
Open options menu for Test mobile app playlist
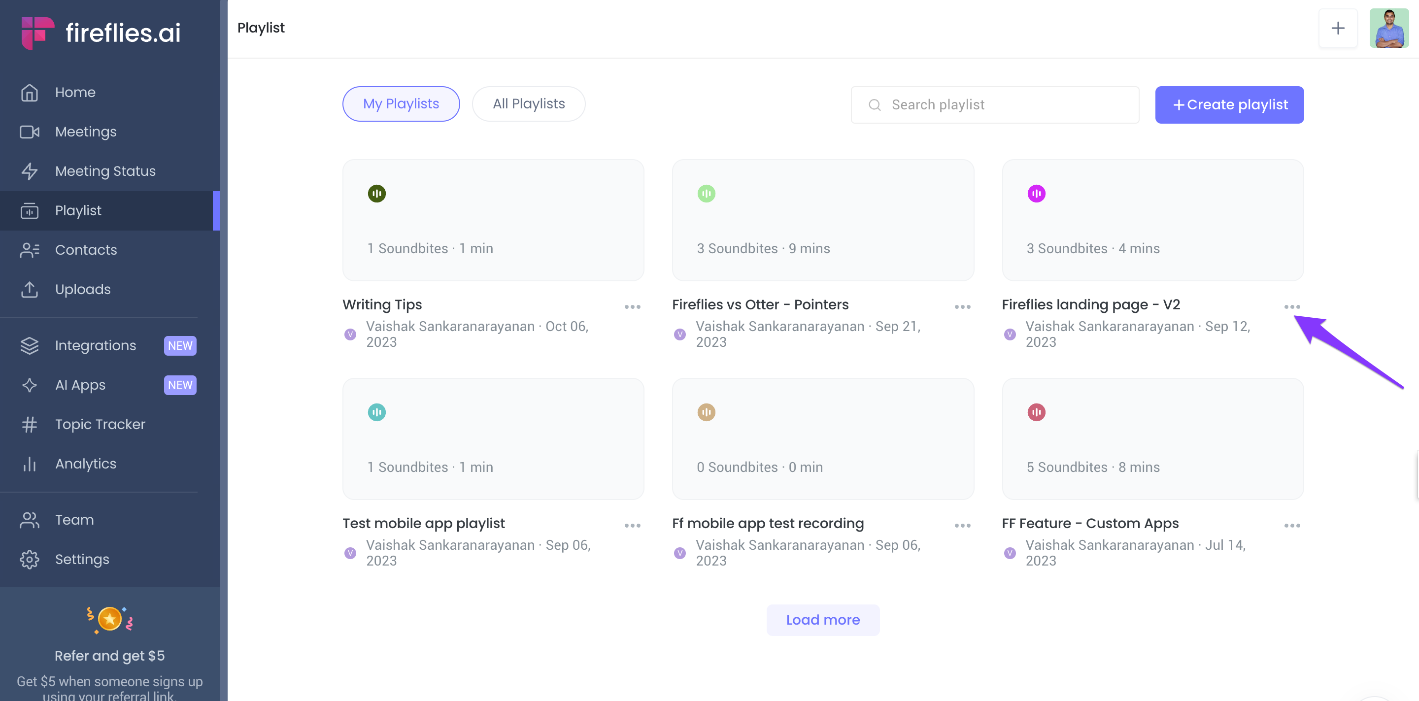point(632,526)
